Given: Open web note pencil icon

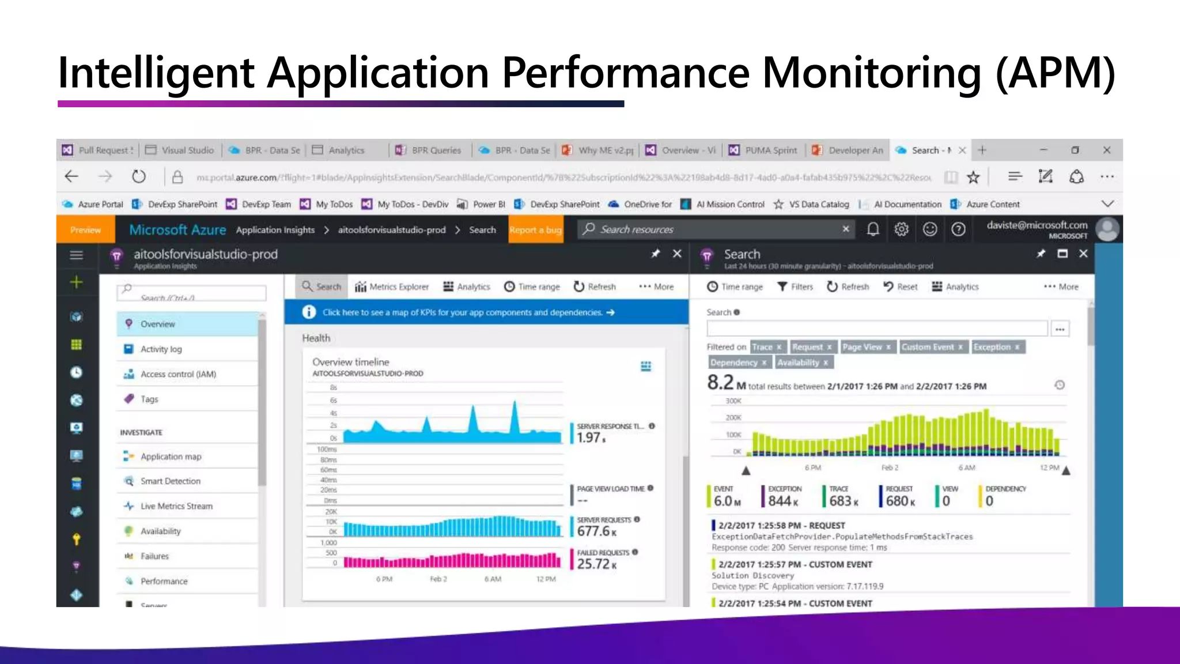Looking at the screenshot, I should tap(1045, 176).
